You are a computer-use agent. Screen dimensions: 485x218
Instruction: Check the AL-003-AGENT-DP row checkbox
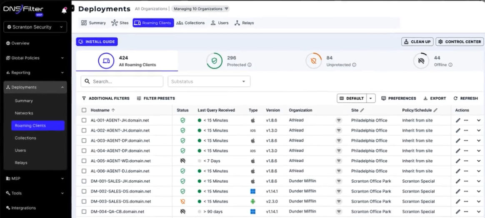point(84,141)
